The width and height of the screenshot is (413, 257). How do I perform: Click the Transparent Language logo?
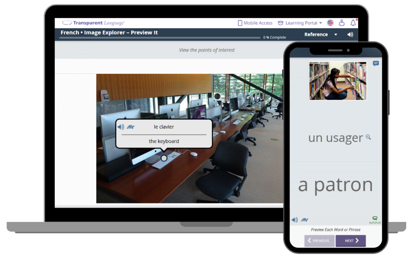coord(92,23)
